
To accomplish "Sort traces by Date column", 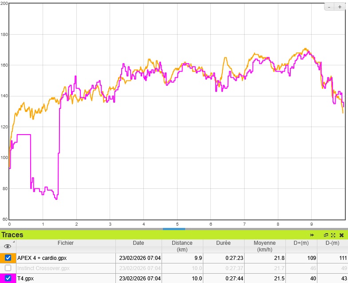I will point(138,243).
